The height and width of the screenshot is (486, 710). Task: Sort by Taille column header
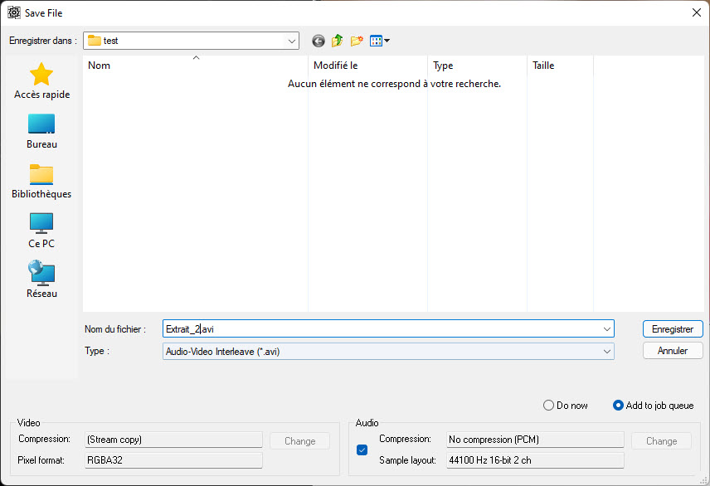pos(560,66)
